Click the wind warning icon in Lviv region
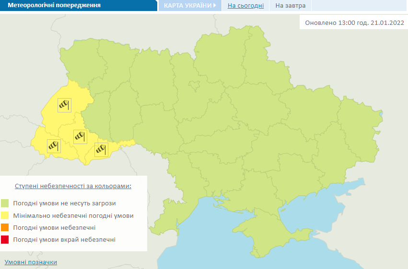The height and width of the screenshot is (269, 408). pos(65,105)
